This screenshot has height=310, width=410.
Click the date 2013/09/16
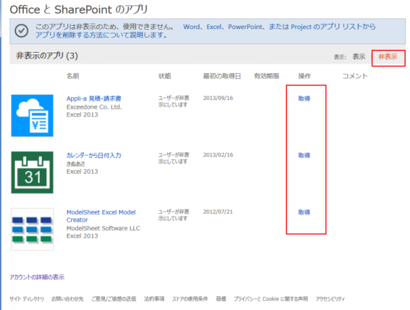tap(218, 98)
